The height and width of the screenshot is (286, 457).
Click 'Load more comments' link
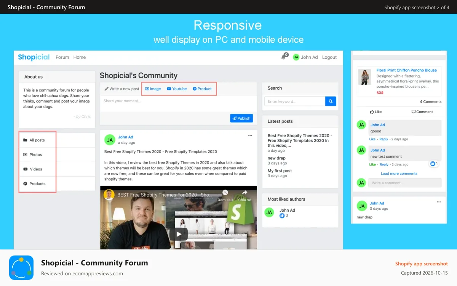click(399, 174)
